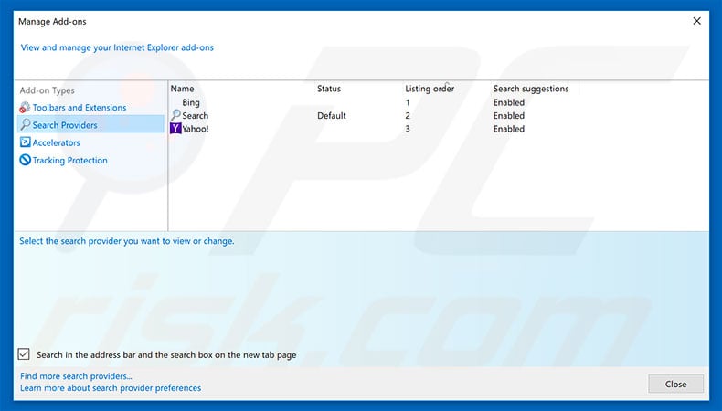Viewport: 722px width, 411px height.
Task: Click 'View and manage your Internet Explorer add-ons'
Action: pos(117,47)
